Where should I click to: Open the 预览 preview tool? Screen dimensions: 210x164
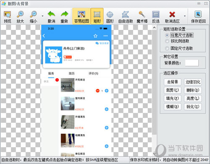pyautogui.click(x=8, y=17)
